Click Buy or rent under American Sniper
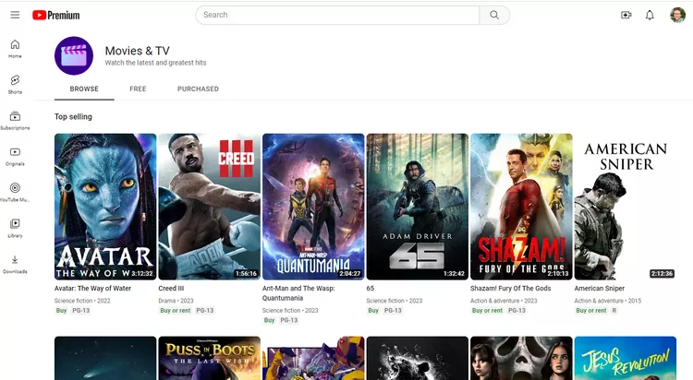The width and height of the screenshot is (693, 380). pyautogui.click(x=591, y=311)
